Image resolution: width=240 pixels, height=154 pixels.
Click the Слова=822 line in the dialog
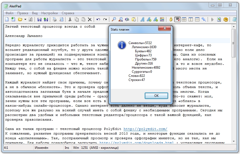click(136, 76)
